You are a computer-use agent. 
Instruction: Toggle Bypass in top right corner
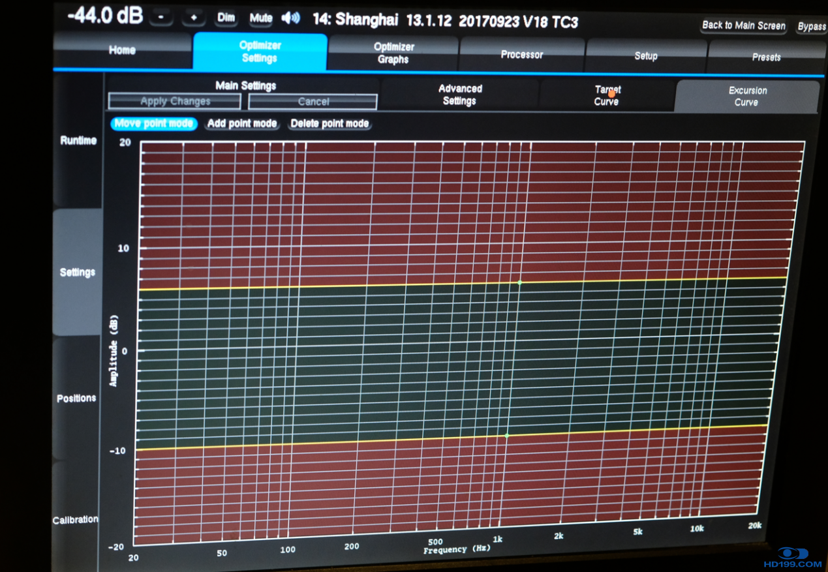(811, 27)
